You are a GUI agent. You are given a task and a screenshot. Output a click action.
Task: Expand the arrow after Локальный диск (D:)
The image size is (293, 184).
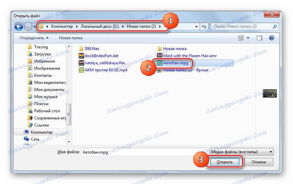[123, 26]
